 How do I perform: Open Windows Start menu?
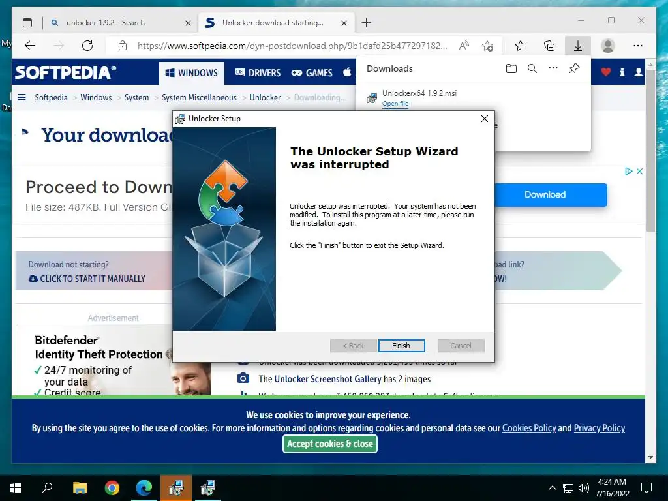coord(16,488)
